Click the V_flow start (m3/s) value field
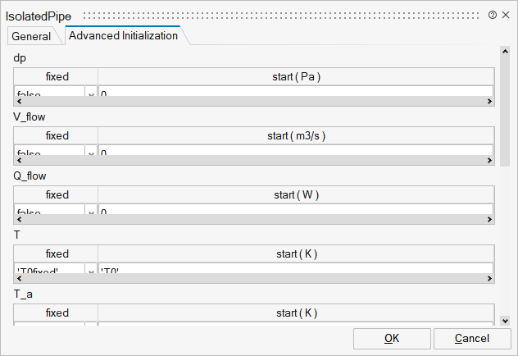 pyautogui.click(x=296, y=150)
